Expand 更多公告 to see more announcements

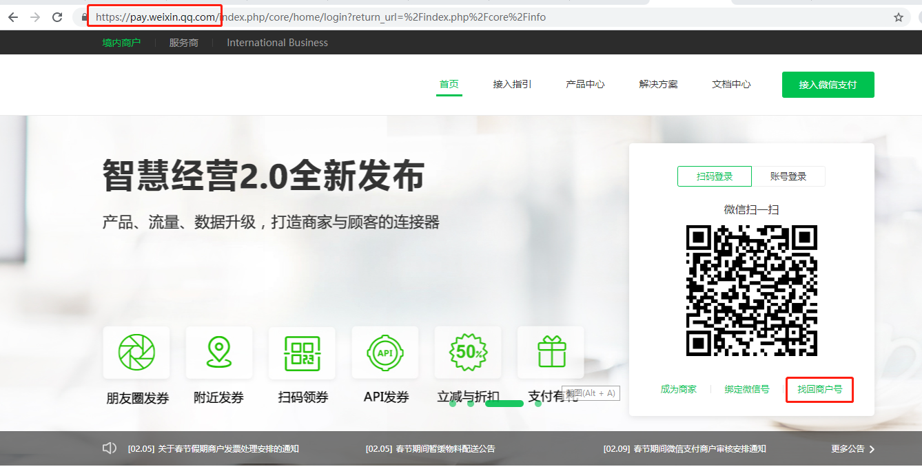(x=853, y=448)
